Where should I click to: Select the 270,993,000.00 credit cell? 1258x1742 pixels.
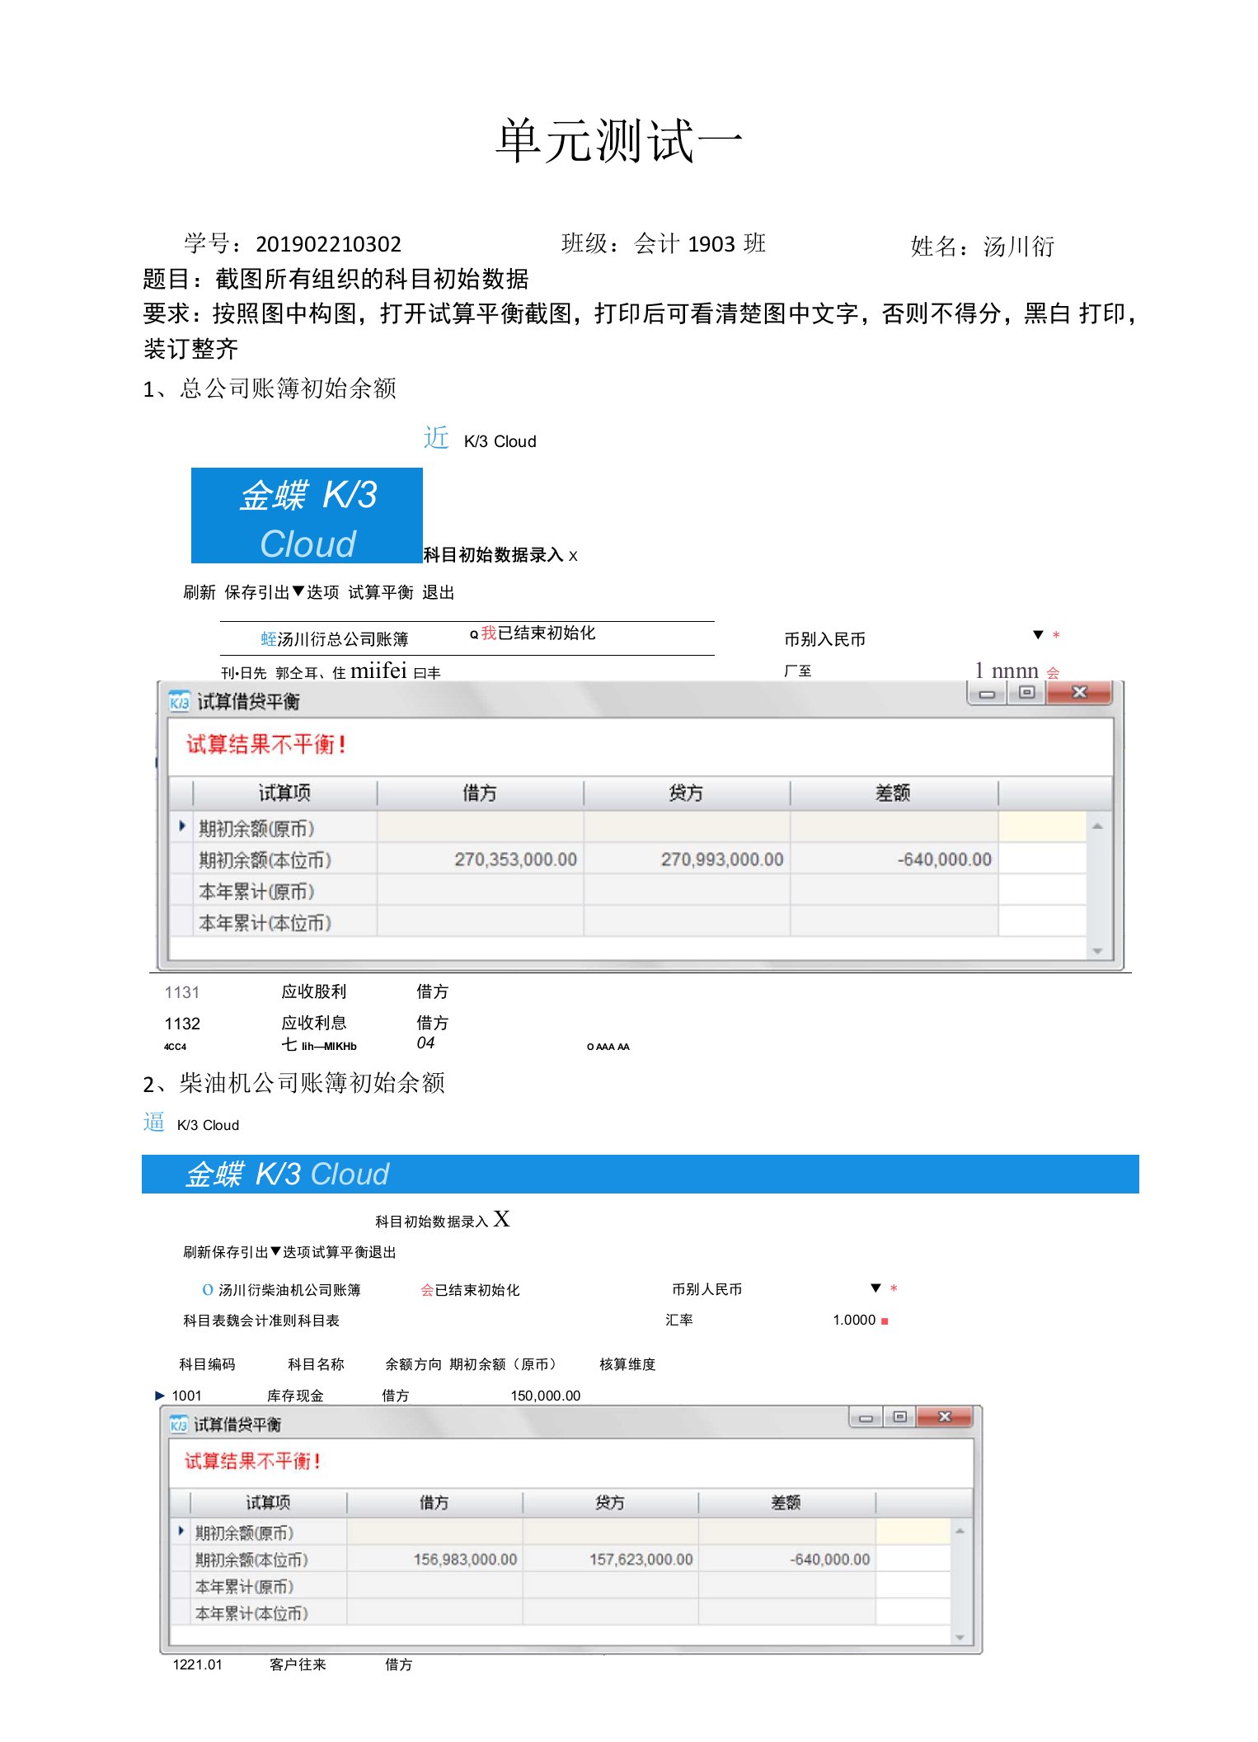pos(687,859)
